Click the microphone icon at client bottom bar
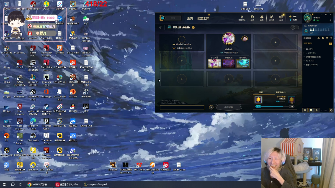335x188 pixels. (x=317, y=110)
